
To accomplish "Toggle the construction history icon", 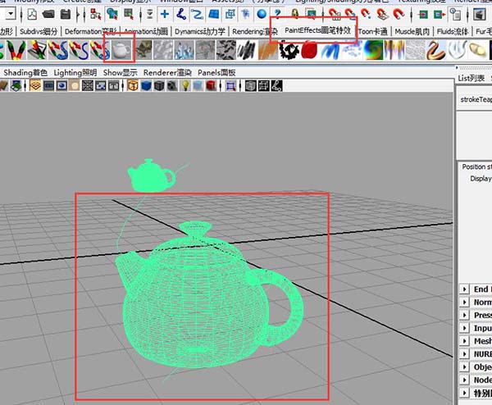I will click(x=455, y=14).
